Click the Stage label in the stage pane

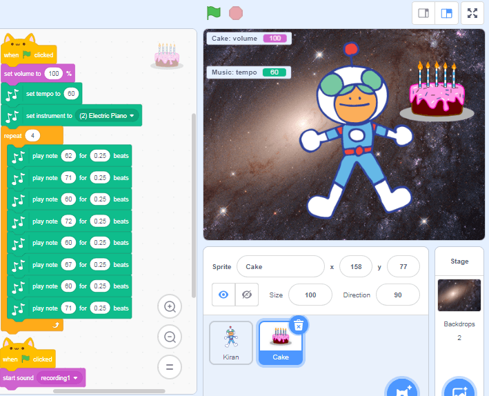[459, 261]
